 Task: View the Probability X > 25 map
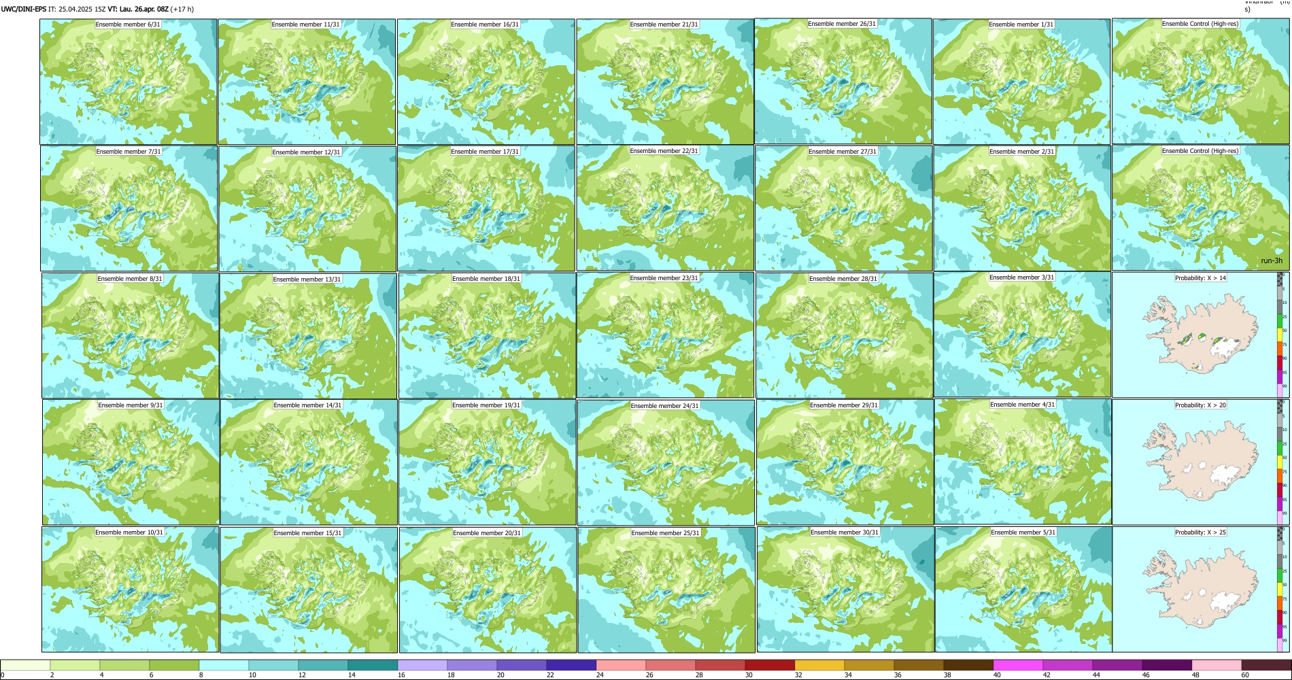(x=1201, y=590)
